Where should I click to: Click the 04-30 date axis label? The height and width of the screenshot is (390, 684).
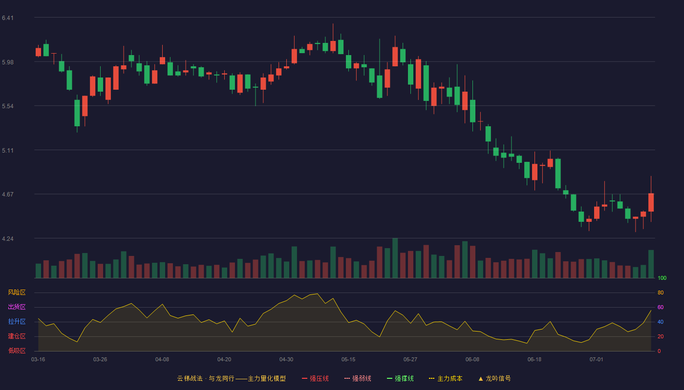pyautogui.click(x=286, y=359)
